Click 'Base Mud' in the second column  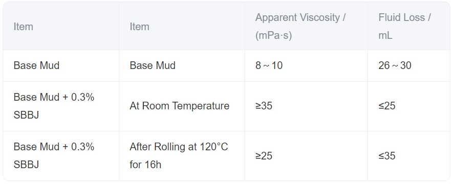[153, 65]
